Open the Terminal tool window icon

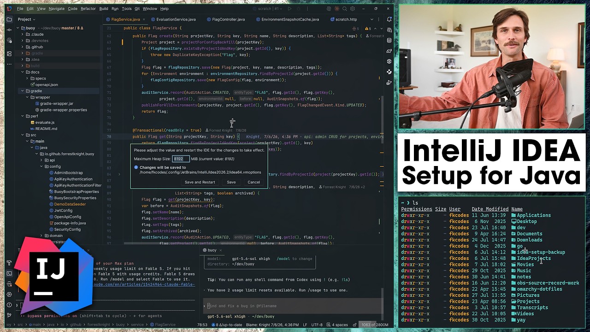9,273
